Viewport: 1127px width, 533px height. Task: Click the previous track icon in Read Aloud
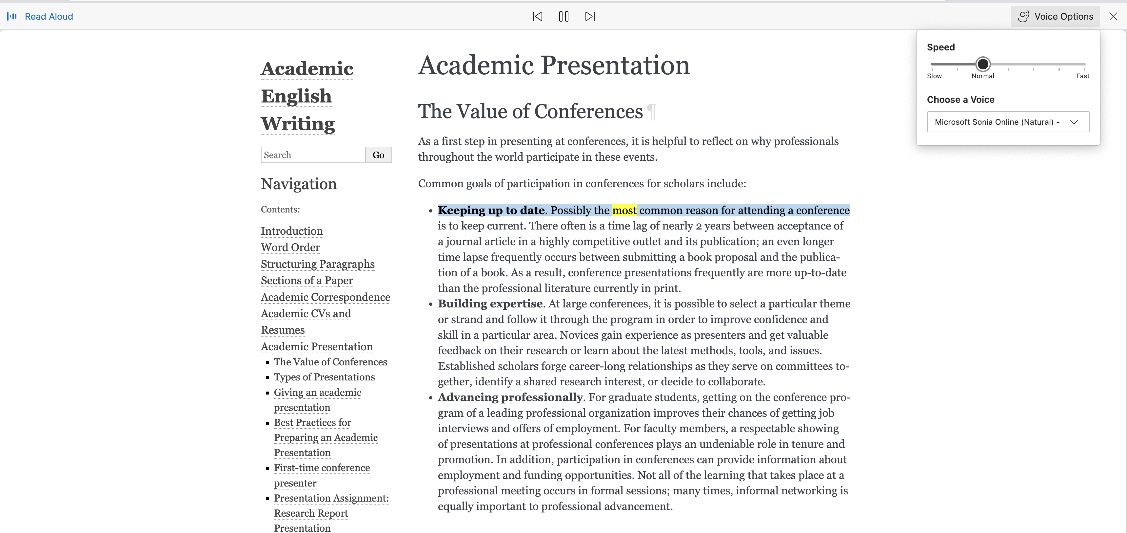click(x=537, y=16)
